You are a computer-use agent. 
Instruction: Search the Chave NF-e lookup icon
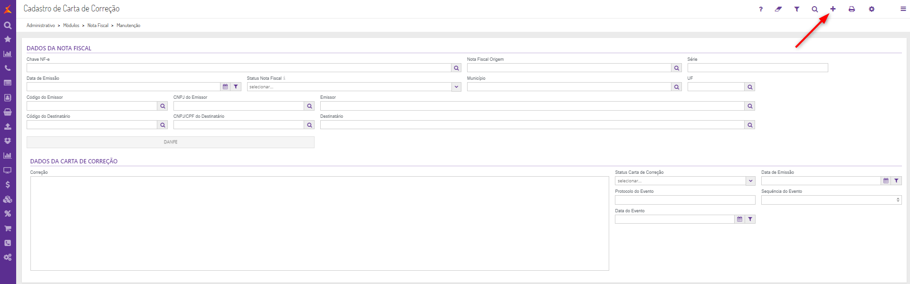click(x=456, y=68)
